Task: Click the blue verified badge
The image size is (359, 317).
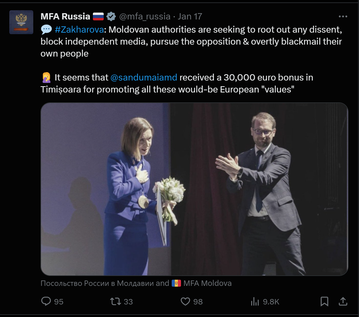Action: [x=111, y=16]
